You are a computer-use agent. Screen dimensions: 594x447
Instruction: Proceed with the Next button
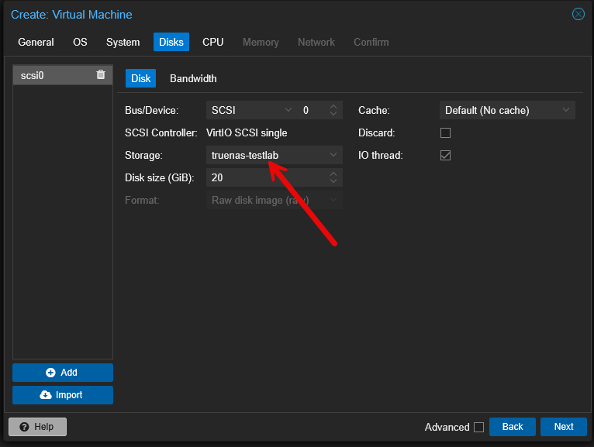pos(563,427)
